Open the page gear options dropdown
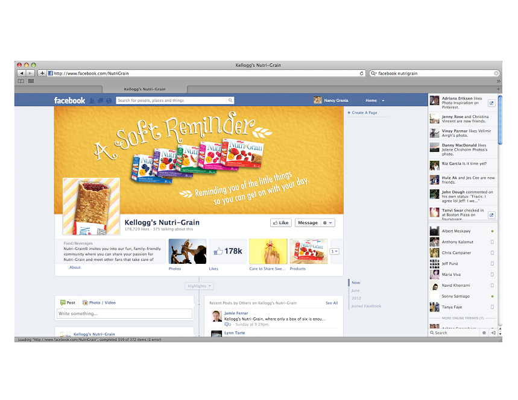The image size is (518, 400). tap(327, 223)
